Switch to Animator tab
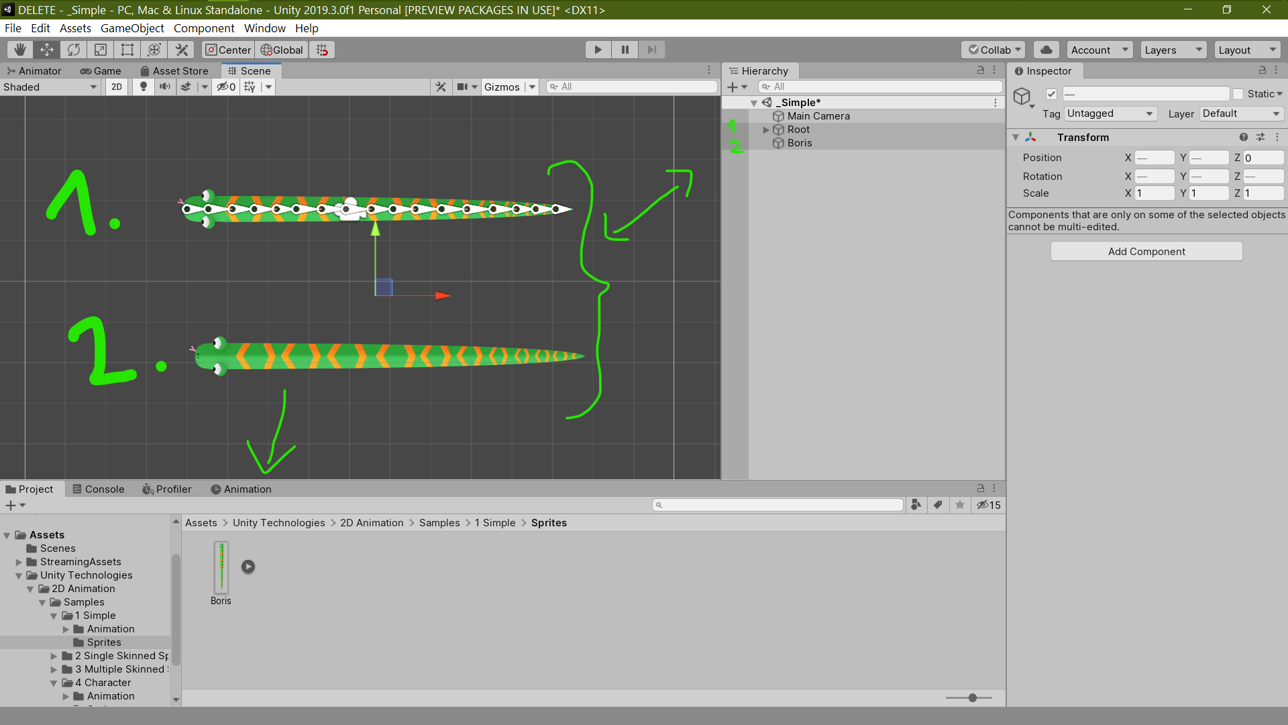 tap(34, 70)
